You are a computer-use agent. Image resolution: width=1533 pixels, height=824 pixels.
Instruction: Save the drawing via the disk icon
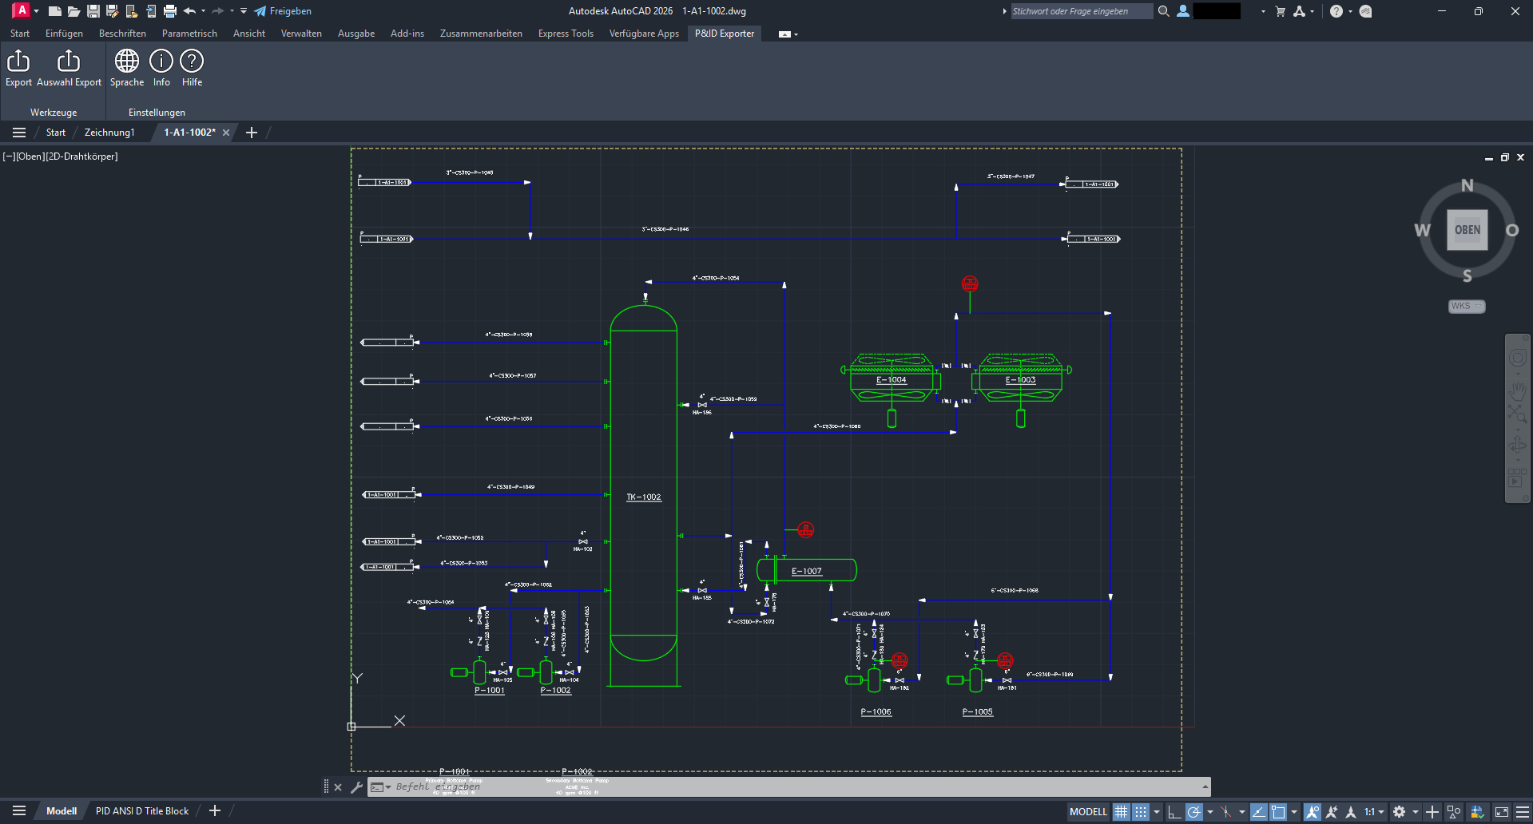[92, 10]
